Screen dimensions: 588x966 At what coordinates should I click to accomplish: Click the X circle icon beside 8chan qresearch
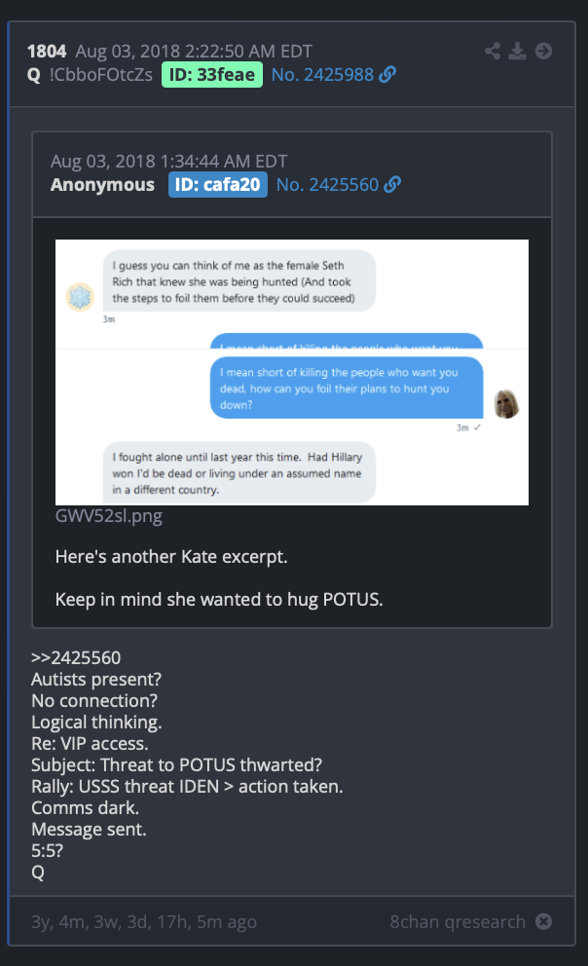[x=543, y=921]
